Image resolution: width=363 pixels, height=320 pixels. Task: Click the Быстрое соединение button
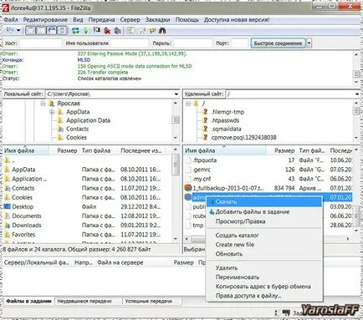(x=278, y=43)
